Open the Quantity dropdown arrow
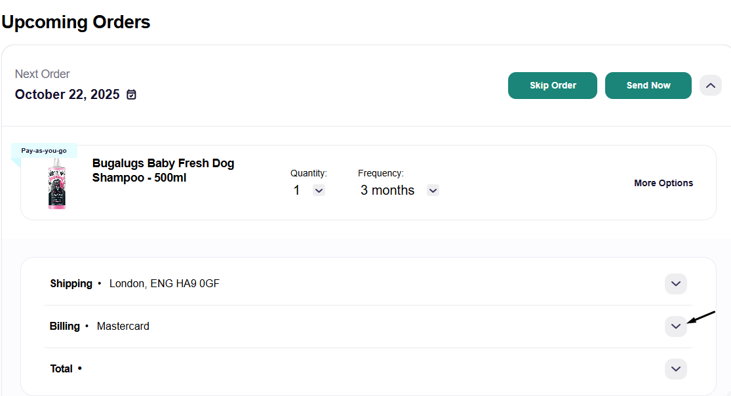 319,190
